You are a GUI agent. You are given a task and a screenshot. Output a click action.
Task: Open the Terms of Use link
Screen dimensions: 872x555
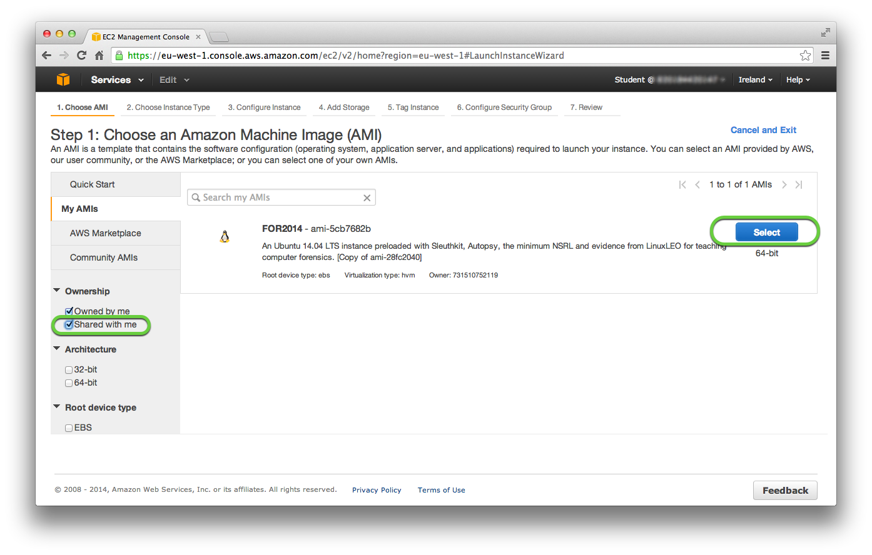(x=442, y=490)
